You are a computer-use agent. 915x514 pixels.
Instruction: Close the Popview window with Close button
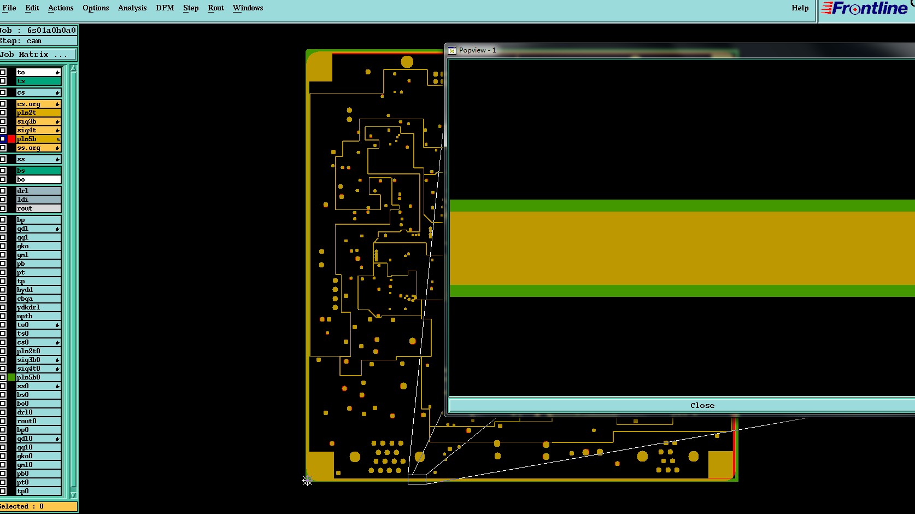click(682, 405)
